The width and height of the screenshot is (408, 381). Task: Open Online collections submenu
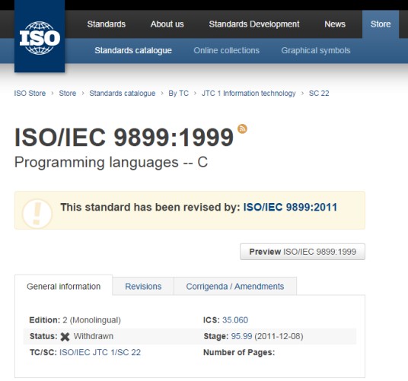(226, 50)
